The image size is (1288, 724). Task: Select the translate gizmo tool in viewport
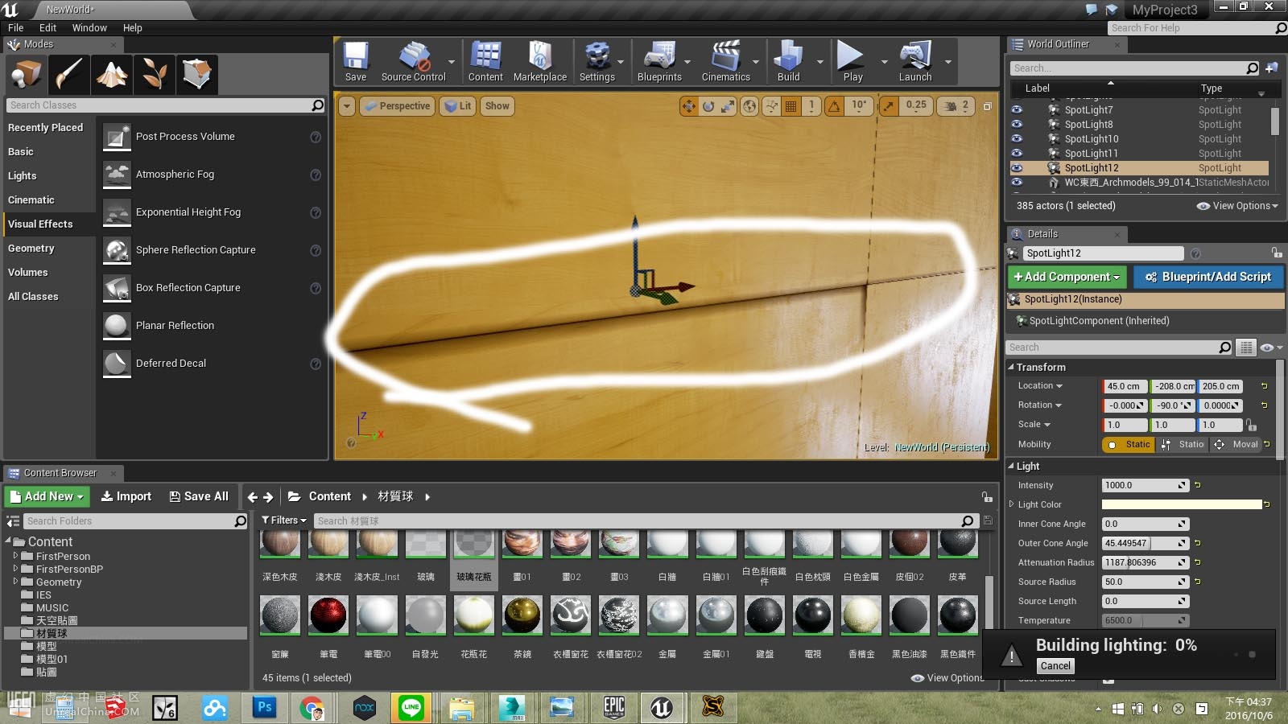click(689, 106)
